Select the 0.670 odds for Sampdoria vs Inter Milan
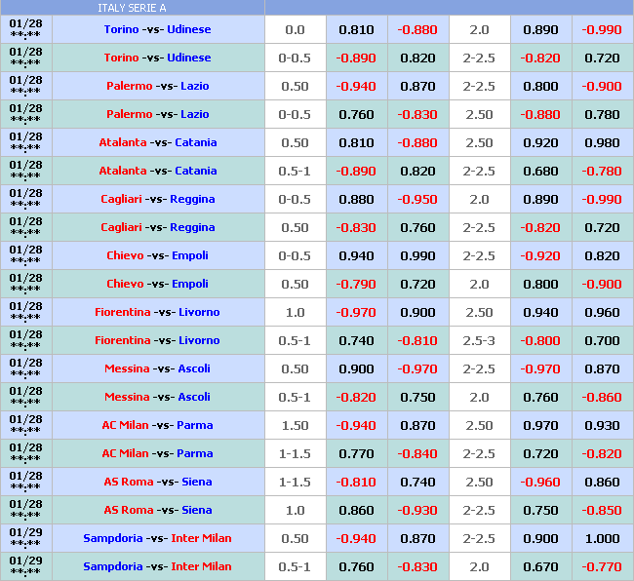This screenshot has width=634, height=581. [540, 566]
